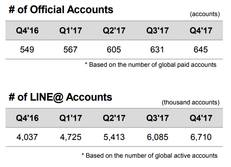Image resolution: width=231 pixels, height=167 pixels.
Task: Select the value 631
Action: click(x=157, y=49)
